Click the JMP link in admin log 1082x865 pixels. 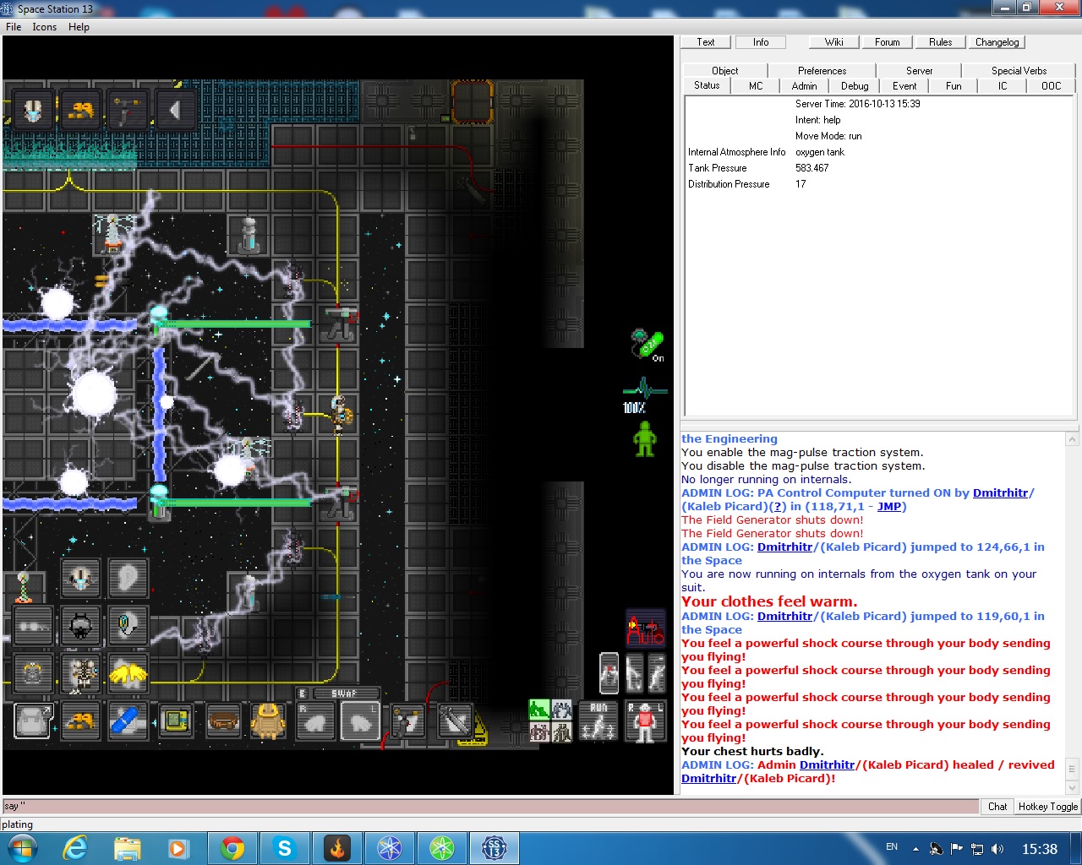tap(888, 507)
